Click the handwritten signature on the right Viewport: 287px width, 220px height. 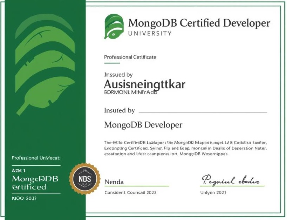click(231, 180)
